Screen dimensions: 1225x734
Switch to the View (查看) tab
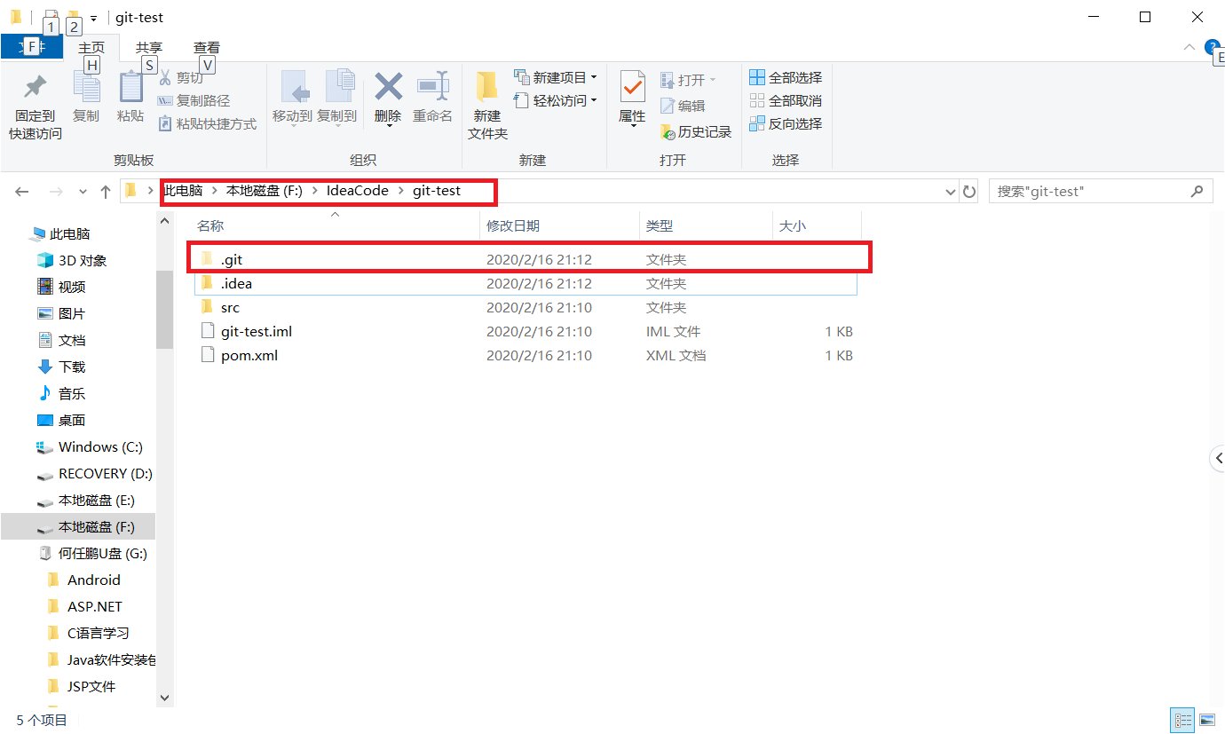pos(207,47)
